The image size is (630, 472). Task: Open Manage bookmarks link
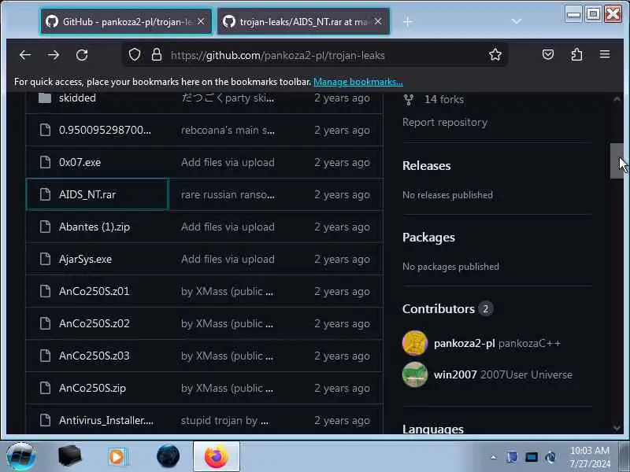tap(358, 82)
